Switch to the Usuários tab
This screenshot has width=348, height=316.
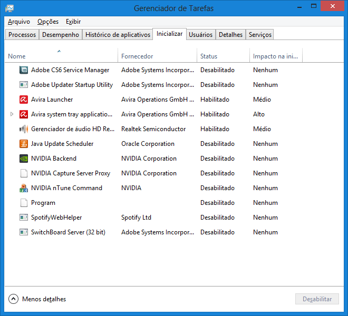pyautogui.click(x=201, y=35)
